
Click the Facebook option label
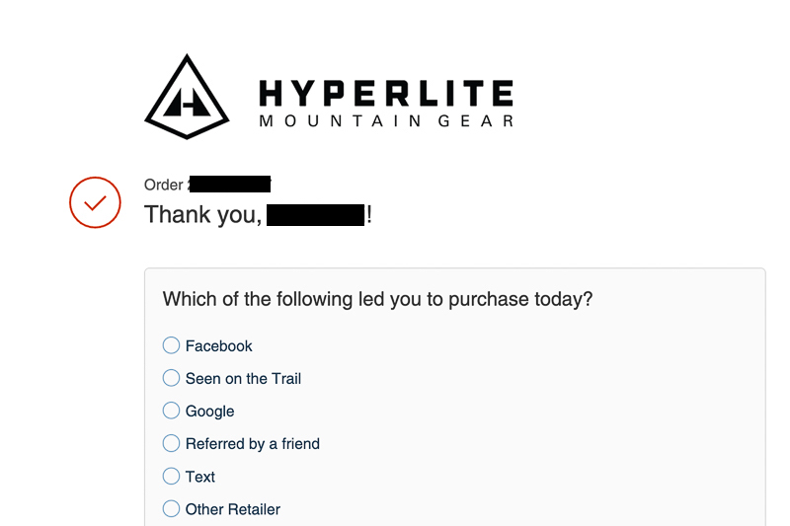click(x=218, y=345)
